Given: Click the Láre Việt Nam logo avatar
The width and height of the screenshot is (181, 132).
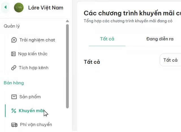Looking at the screenshot, I should point(19,7).
